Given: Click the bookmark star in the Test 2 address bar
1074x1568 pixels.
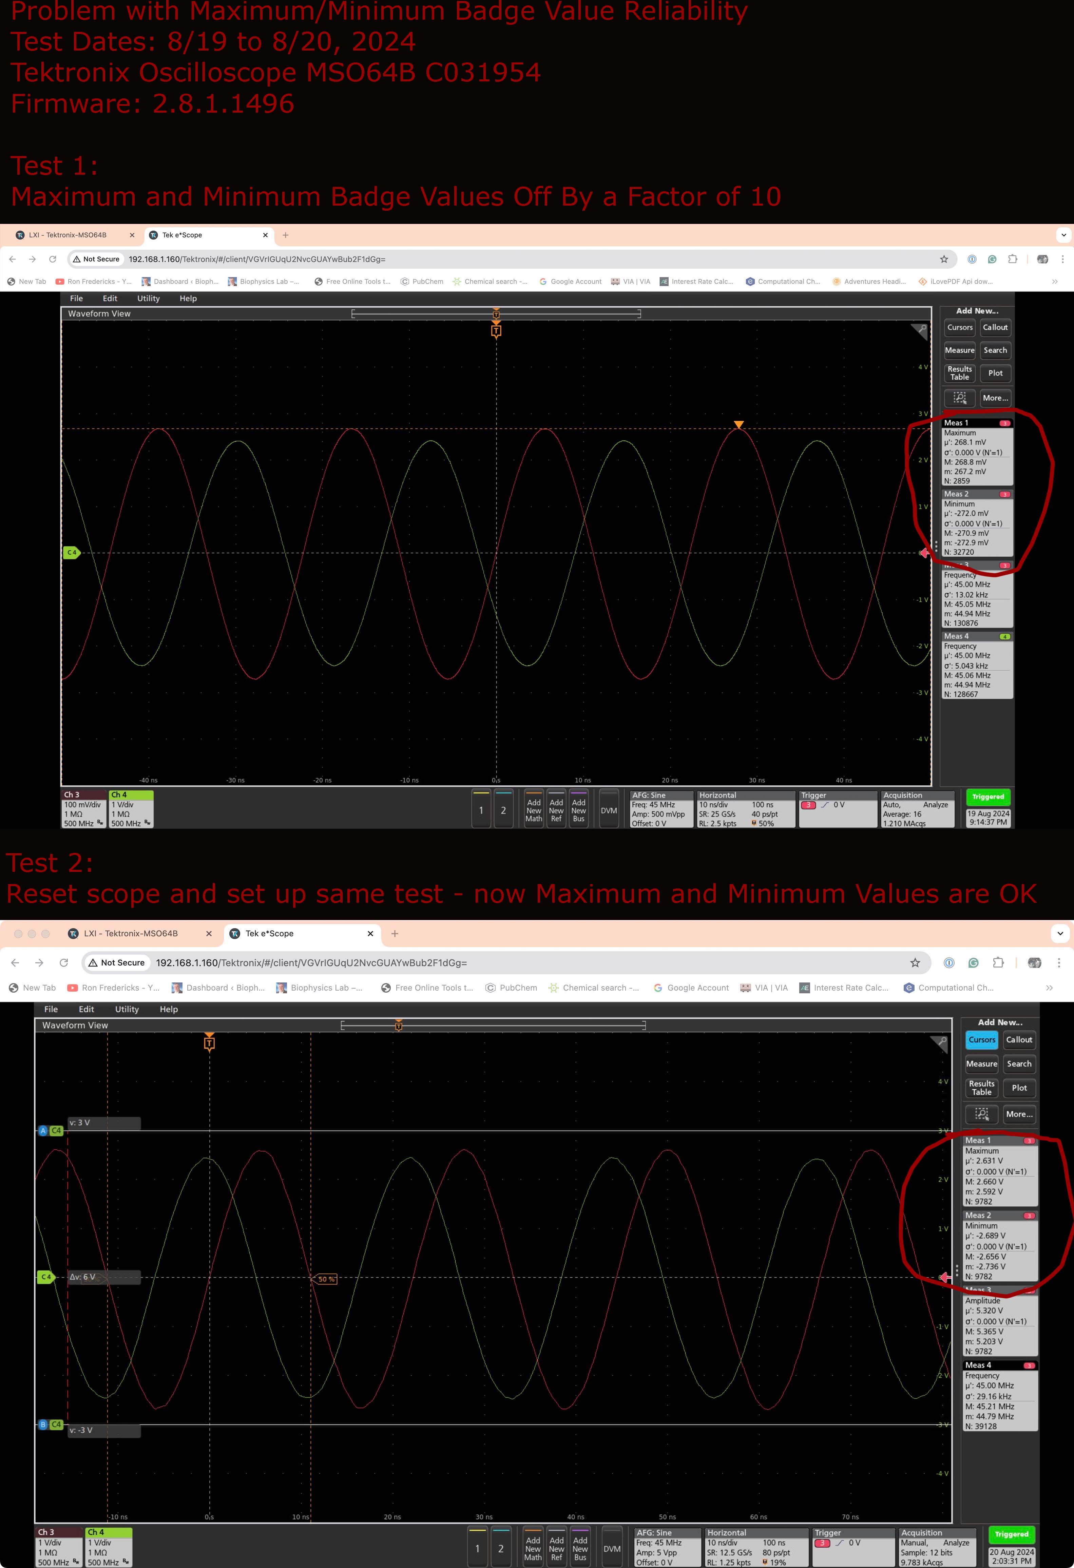Looking at the screenshot, I should point(915,963).
